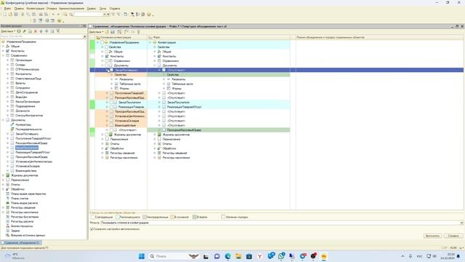465x262 pixels.
Task: Click the red X Delete icon in Configuration panel
Action: (x=36, y=31)
